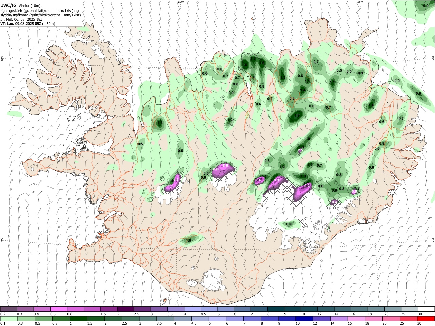
Task: Choose upper legend light periwinkle swatch between 4 and 4.5
Action: (x=192, y=309)
